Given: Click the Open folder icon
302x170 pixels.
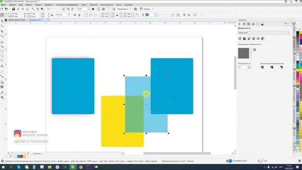Looking at the screenshot, I should pos(6,9).
